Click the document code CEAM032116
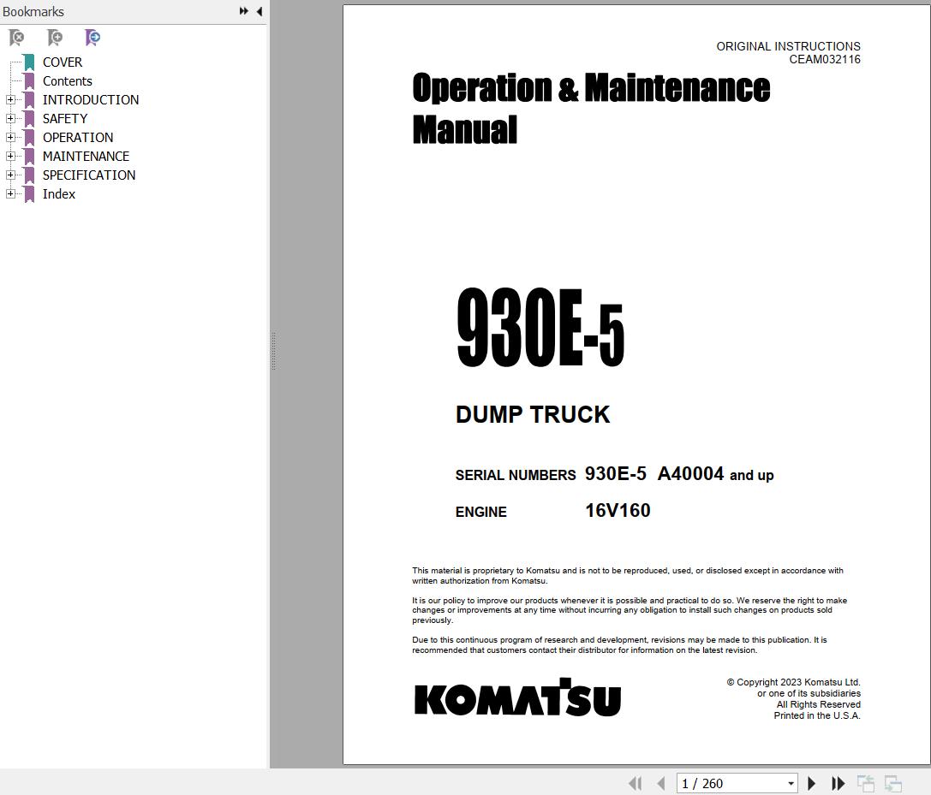Image resolution: width=931 pixels, height=795 pixels. (x=825, y=59)
